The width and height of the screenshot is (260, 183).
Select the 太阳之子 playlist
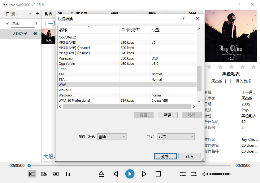[x=20, y=33]
